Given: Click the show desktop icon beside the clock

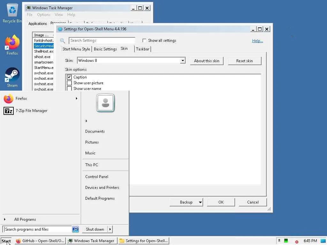Looking at the screenshot, I should pos(323,241).
